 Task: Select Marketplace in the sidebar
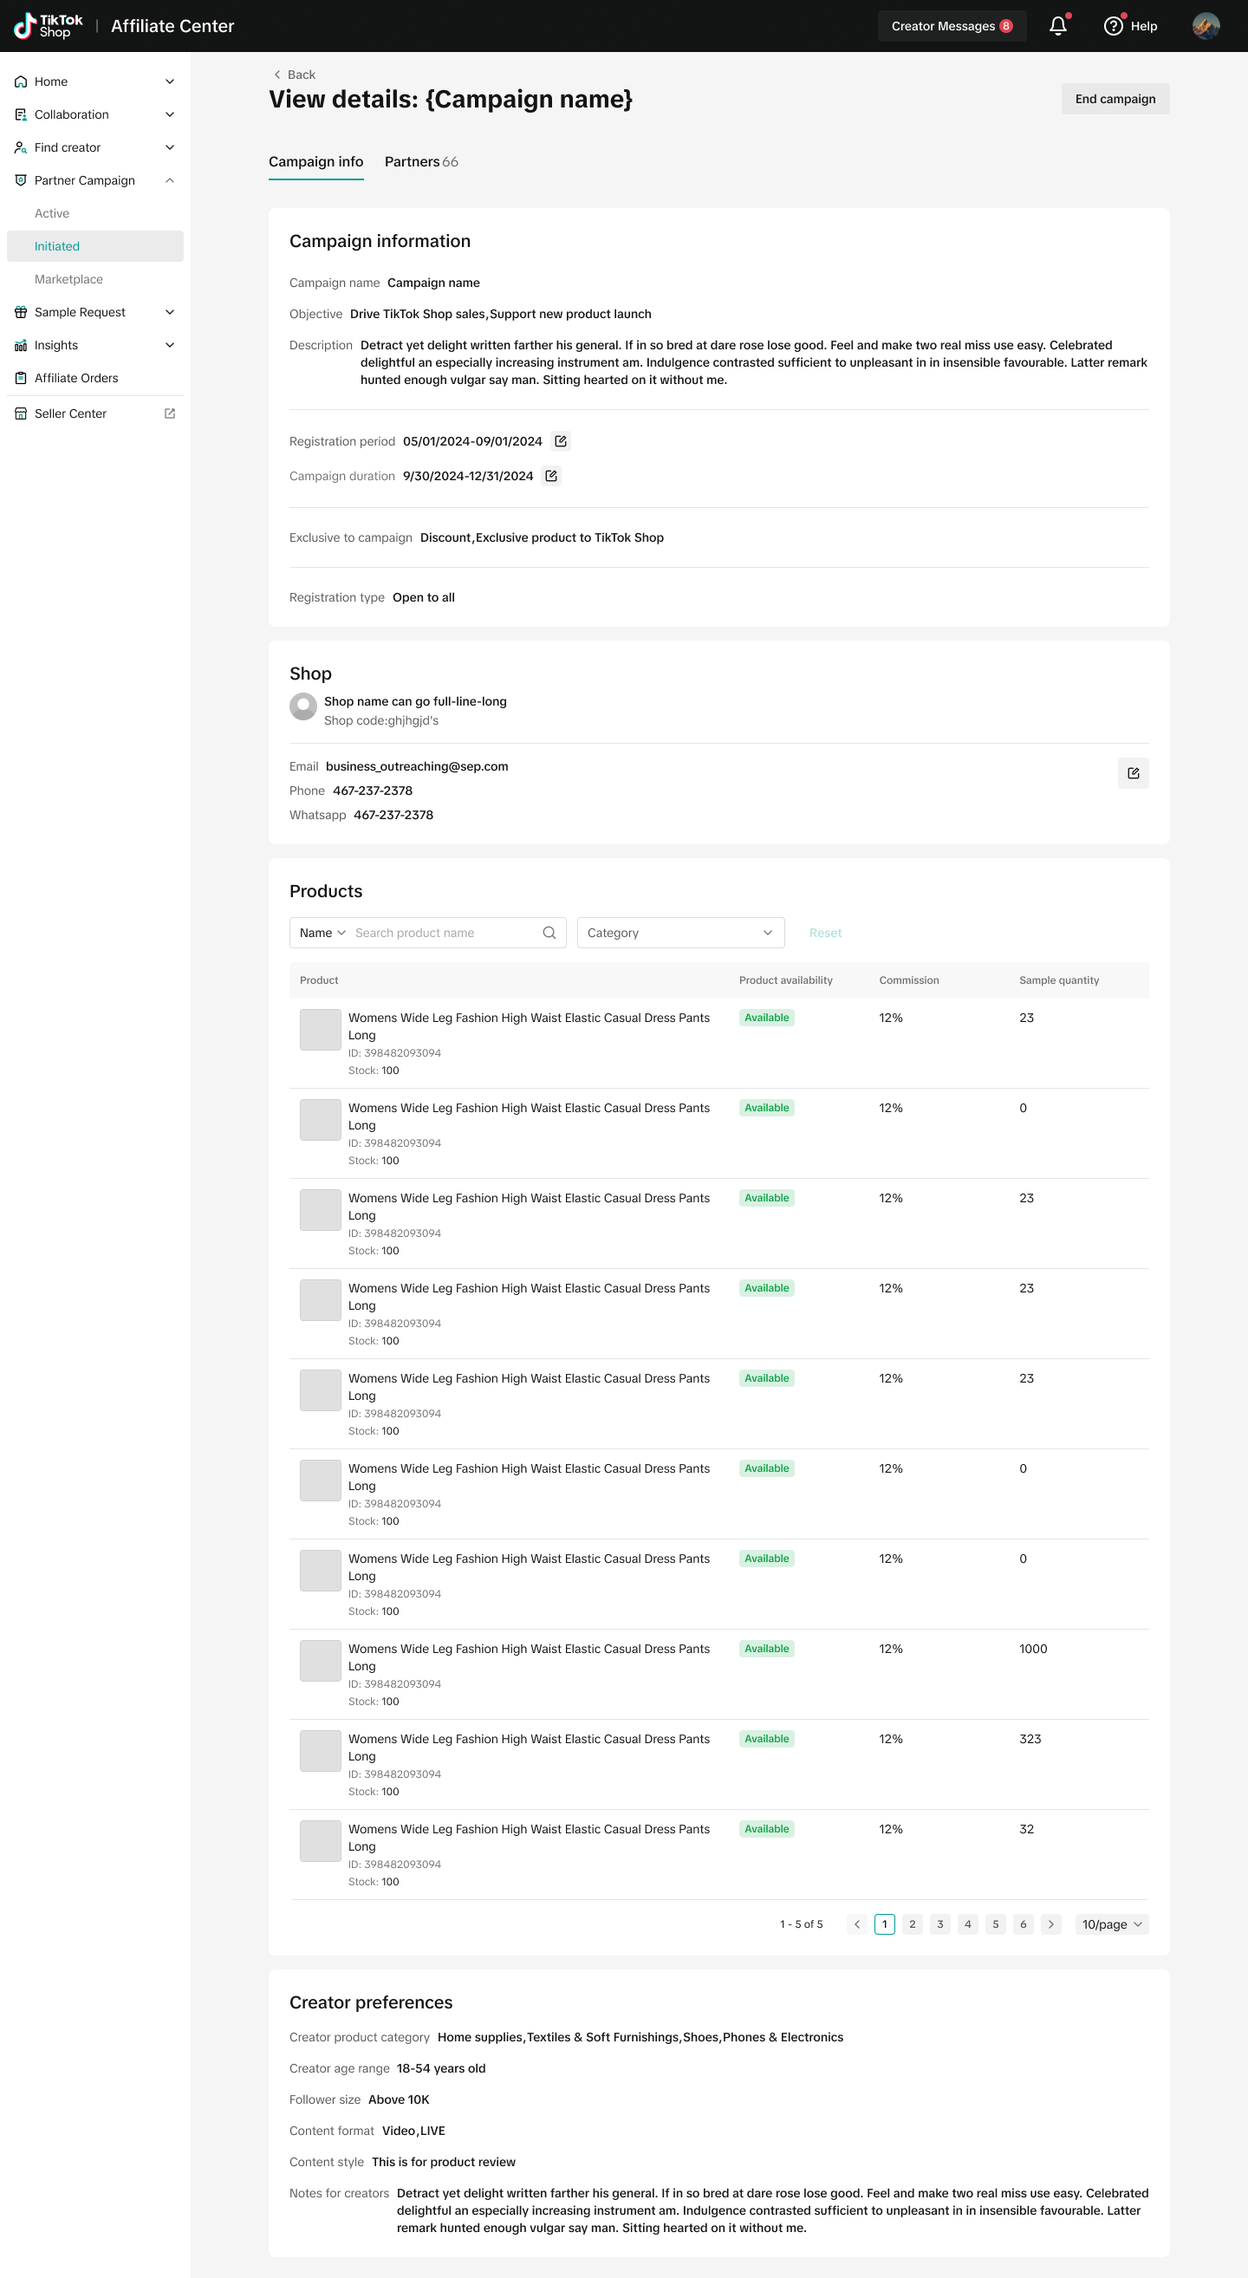pos(69,279)
